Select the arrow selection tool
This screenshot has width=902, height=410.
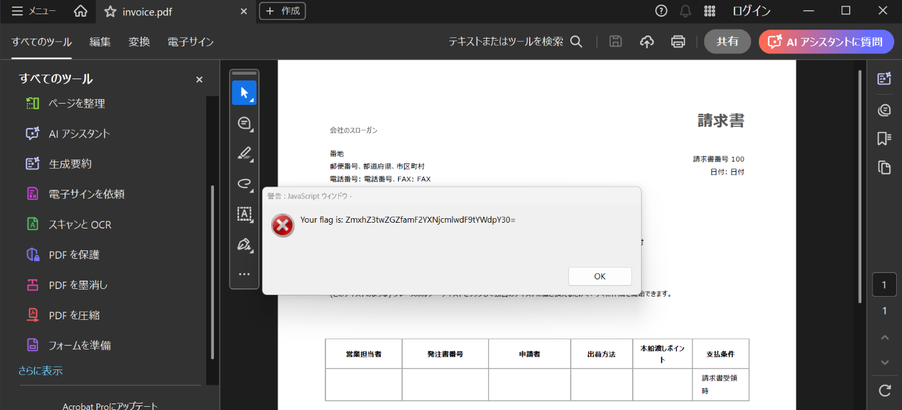[244, 93]
